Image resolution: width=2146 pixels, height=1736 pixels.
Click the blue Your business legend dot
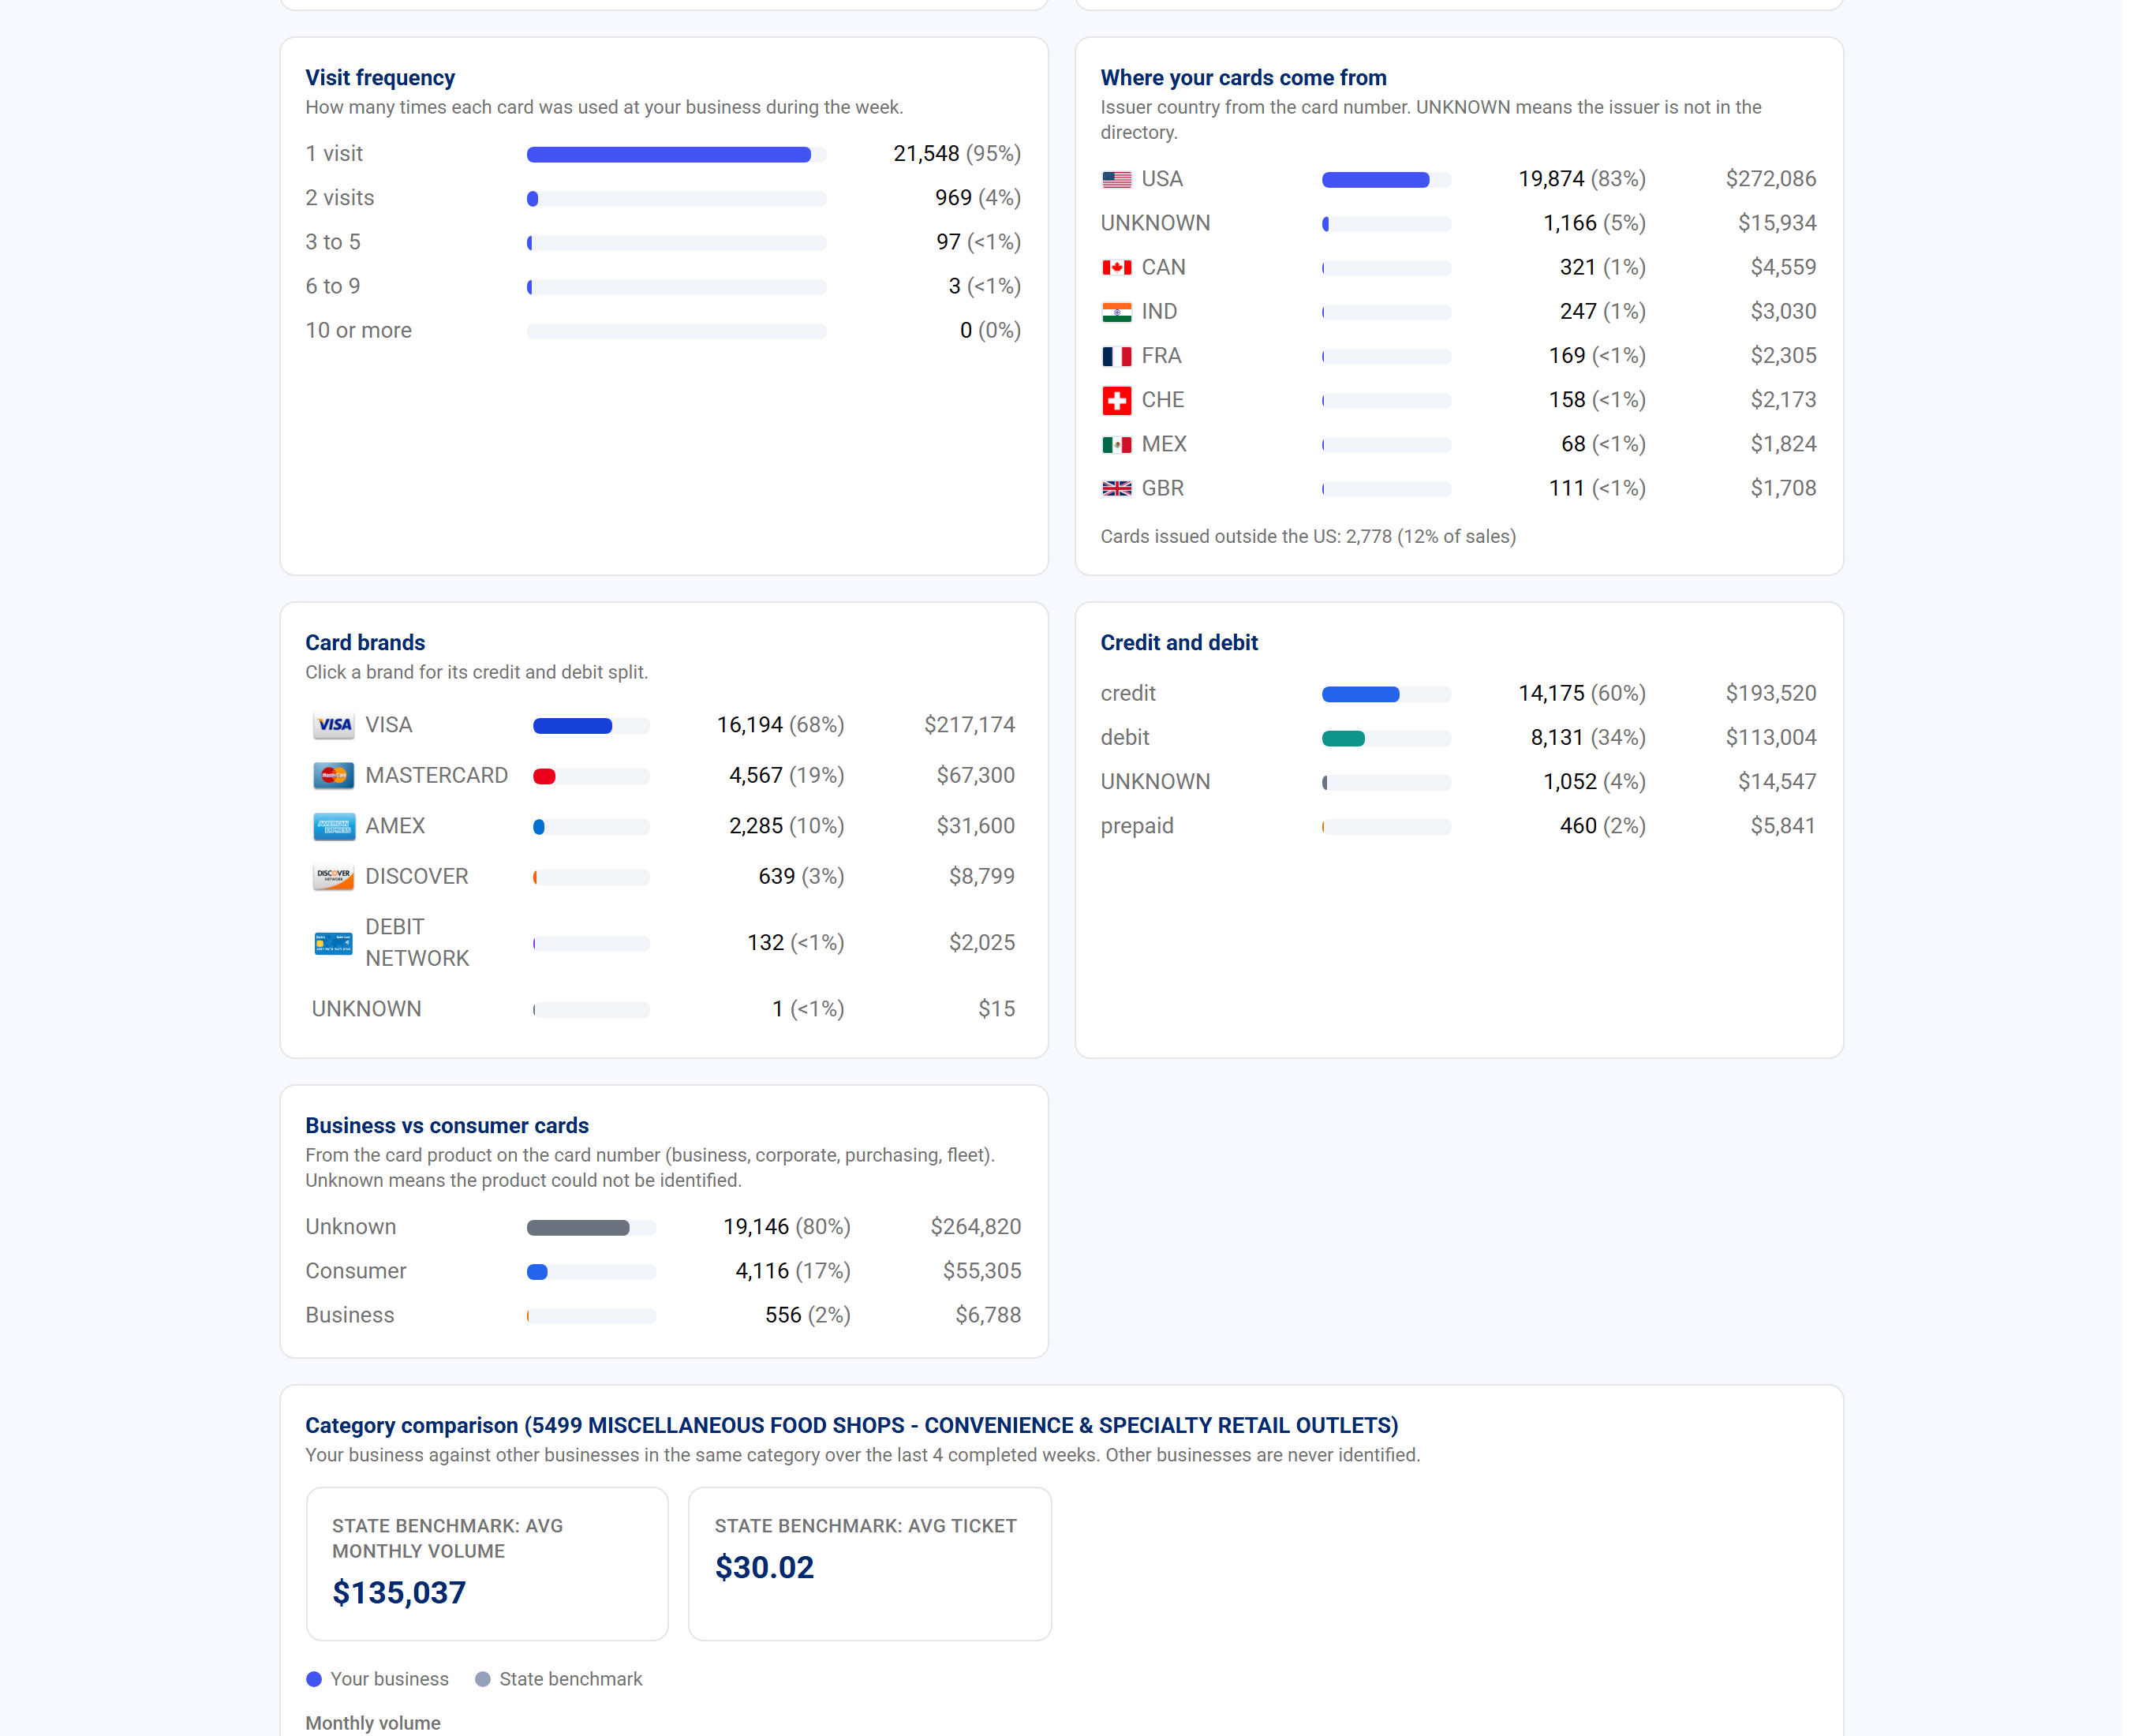pyautogui.click(x=313, y=1679)
